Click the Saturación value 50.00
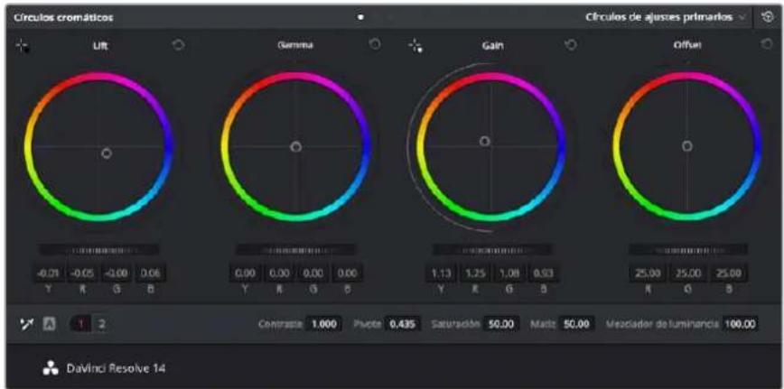This screenshot has width=784, height=389. 501,324
